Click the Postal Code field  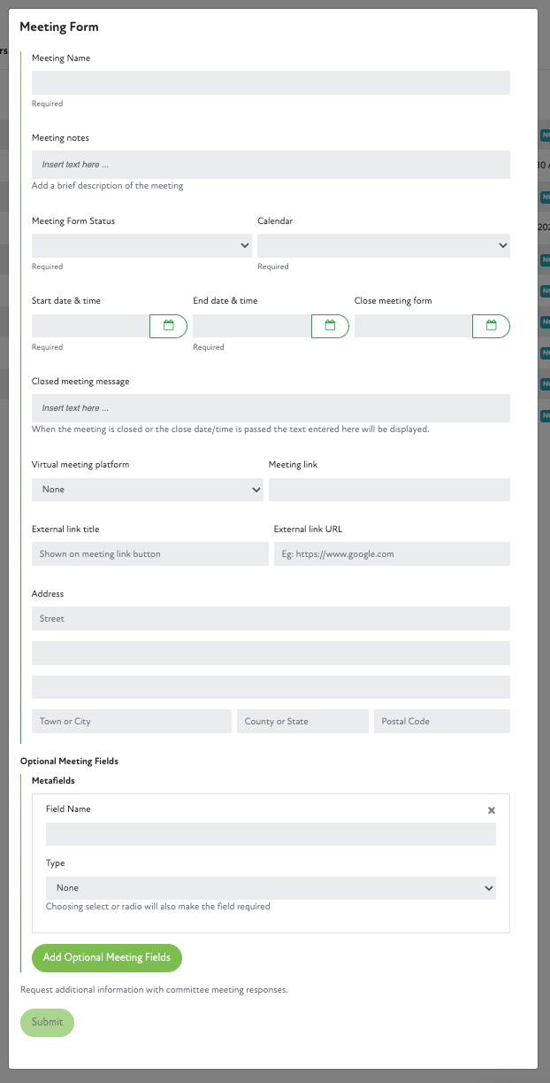click(x=441, y=722)
